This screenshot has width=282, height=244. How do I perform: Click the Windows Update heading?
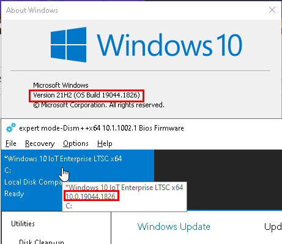[x=174, y=227]
